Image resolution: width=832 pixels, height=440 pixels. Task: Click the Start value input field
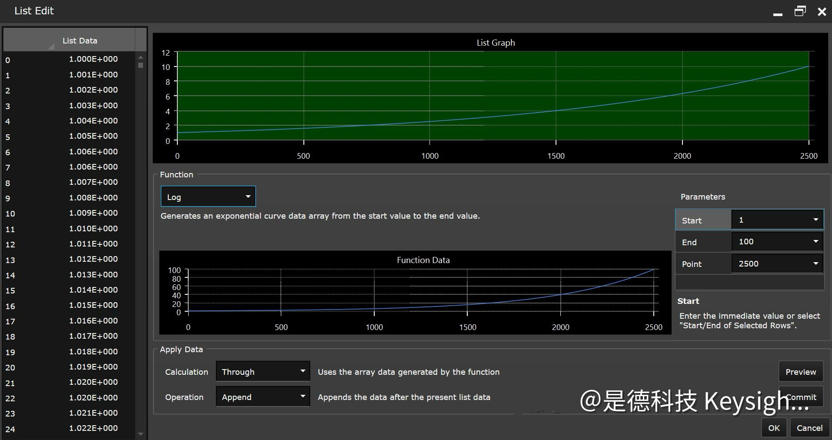[769, 220]
